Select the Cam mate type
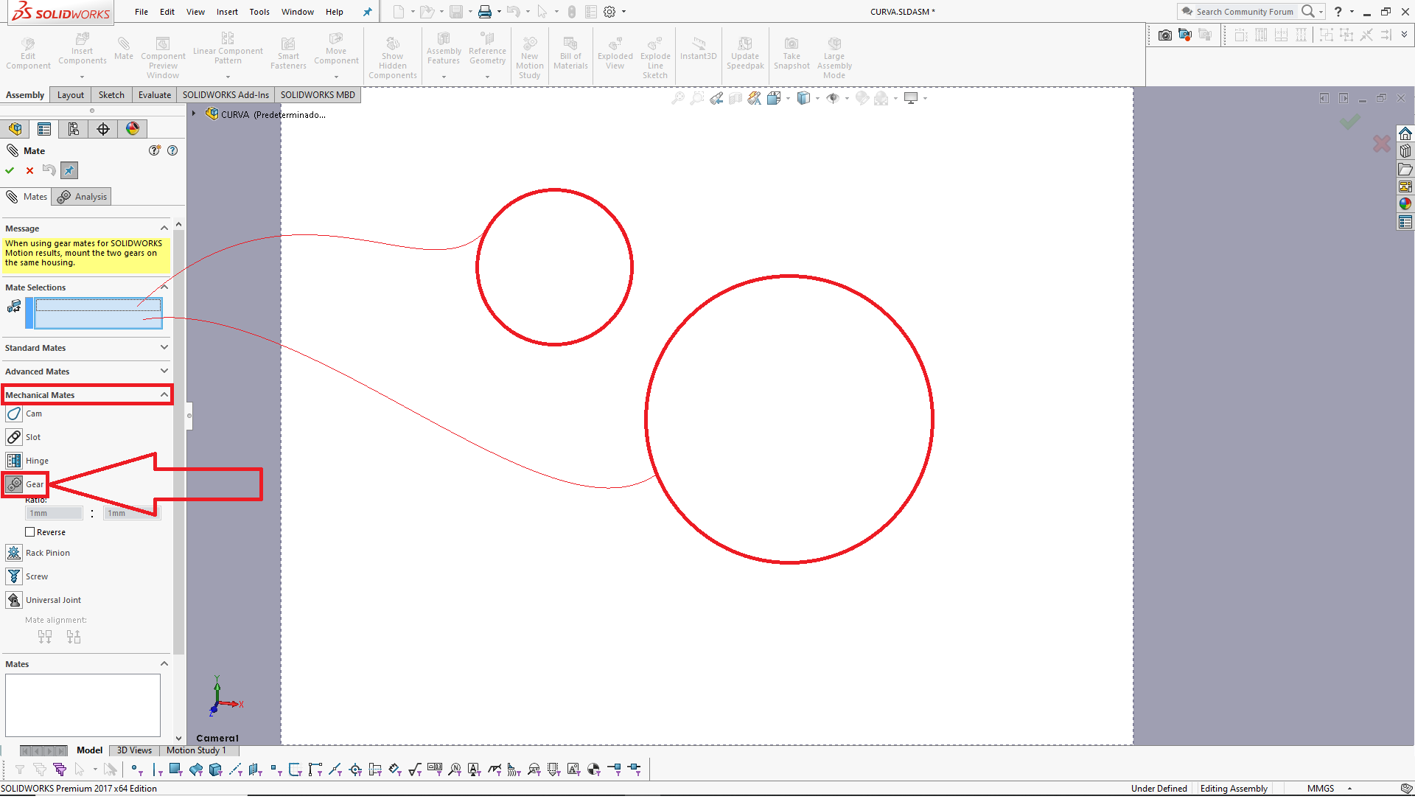Viewport: 1415px width, 799px height. point(33,414)
